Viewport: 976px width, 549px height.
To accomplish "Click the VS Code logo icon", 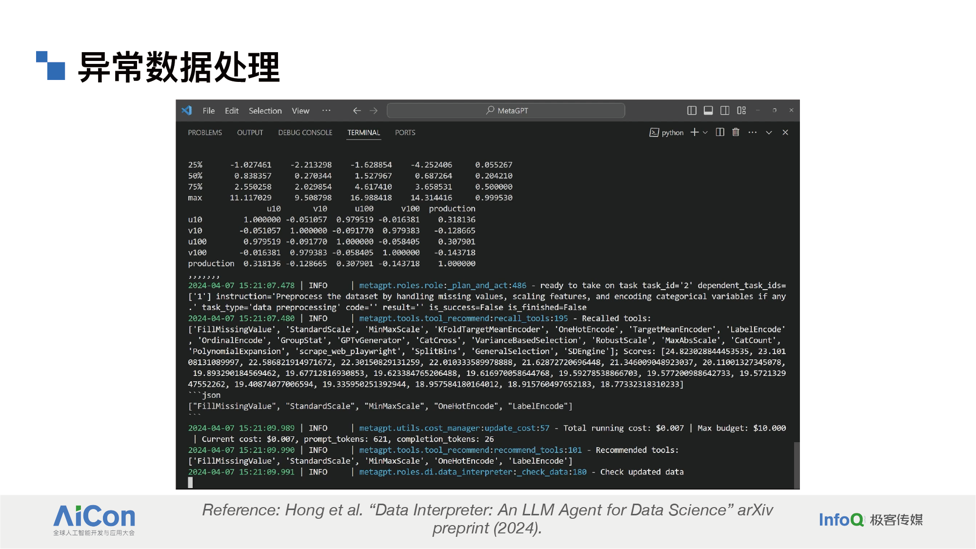I will click(x=187, y=110).
